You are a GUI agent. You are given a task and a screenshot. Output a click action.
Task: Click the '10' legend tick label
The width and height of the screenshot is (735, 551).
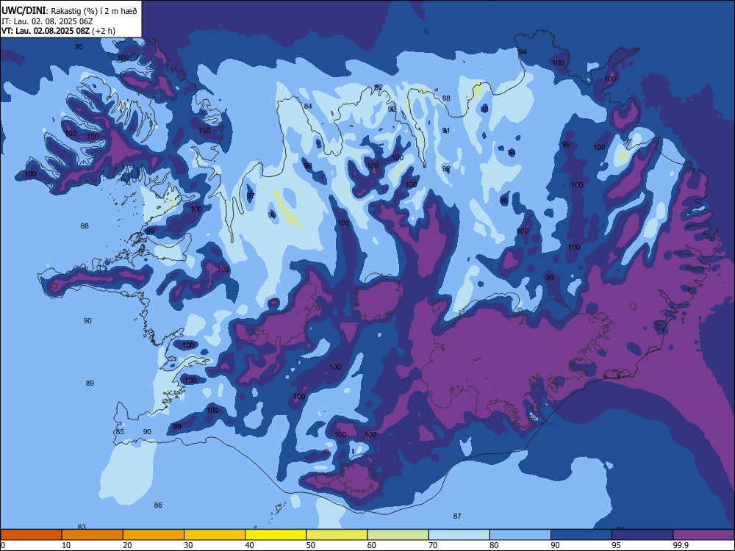pos(66,545)
